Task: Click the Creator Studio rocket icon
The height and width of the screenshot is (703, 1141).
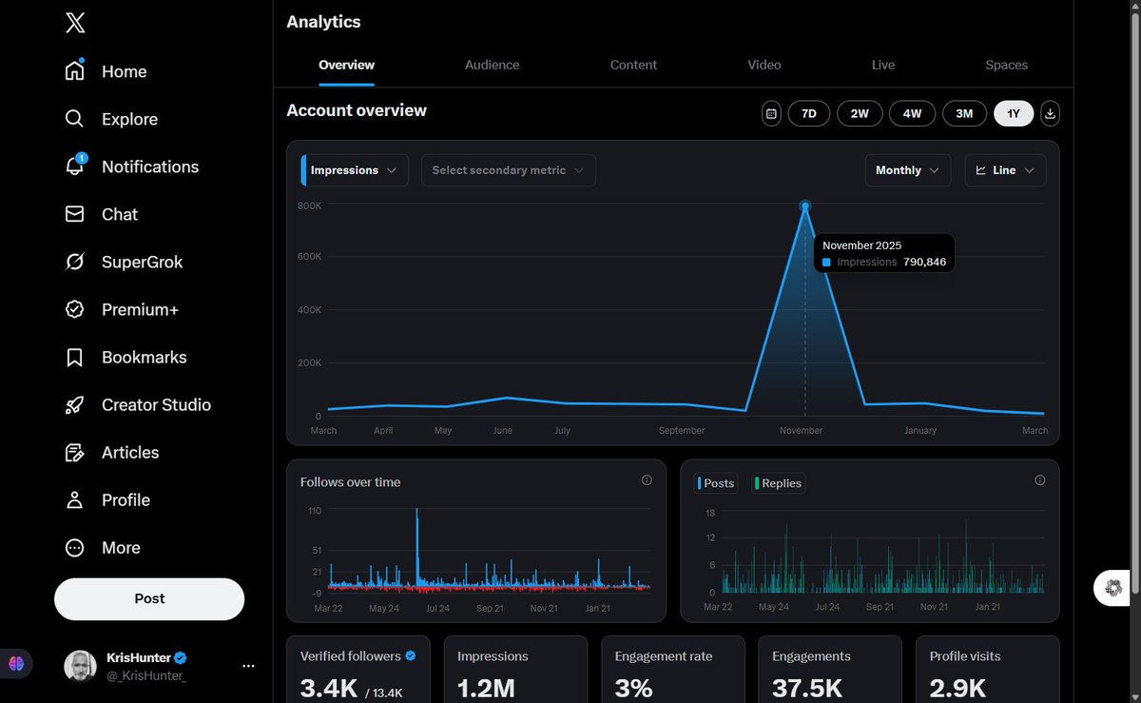Action: pyautogui.click(x=75, y=405)
